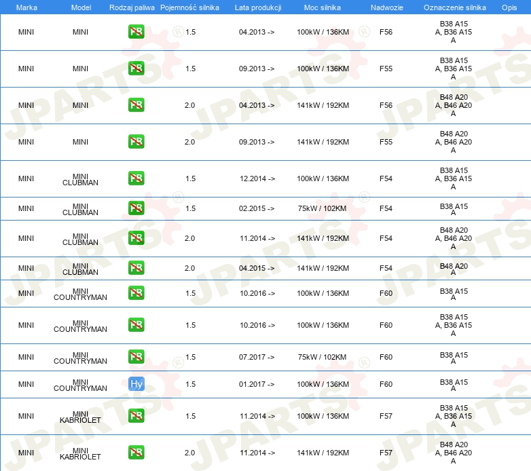Viewport: 531px width, 471px height.
Task: Click F57 body code in Kabriolet 1.5 row
Action: [x=386, y=416]
